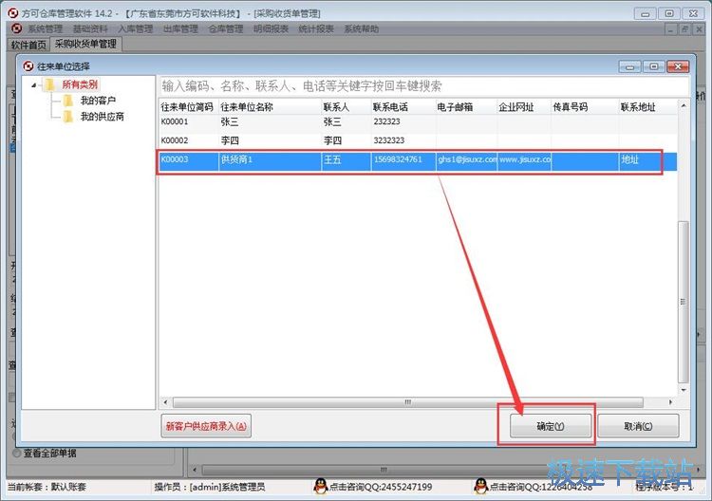
Task: Click 点击咨询QQ:2455247199 in status bar
Action: pos(381,487)
